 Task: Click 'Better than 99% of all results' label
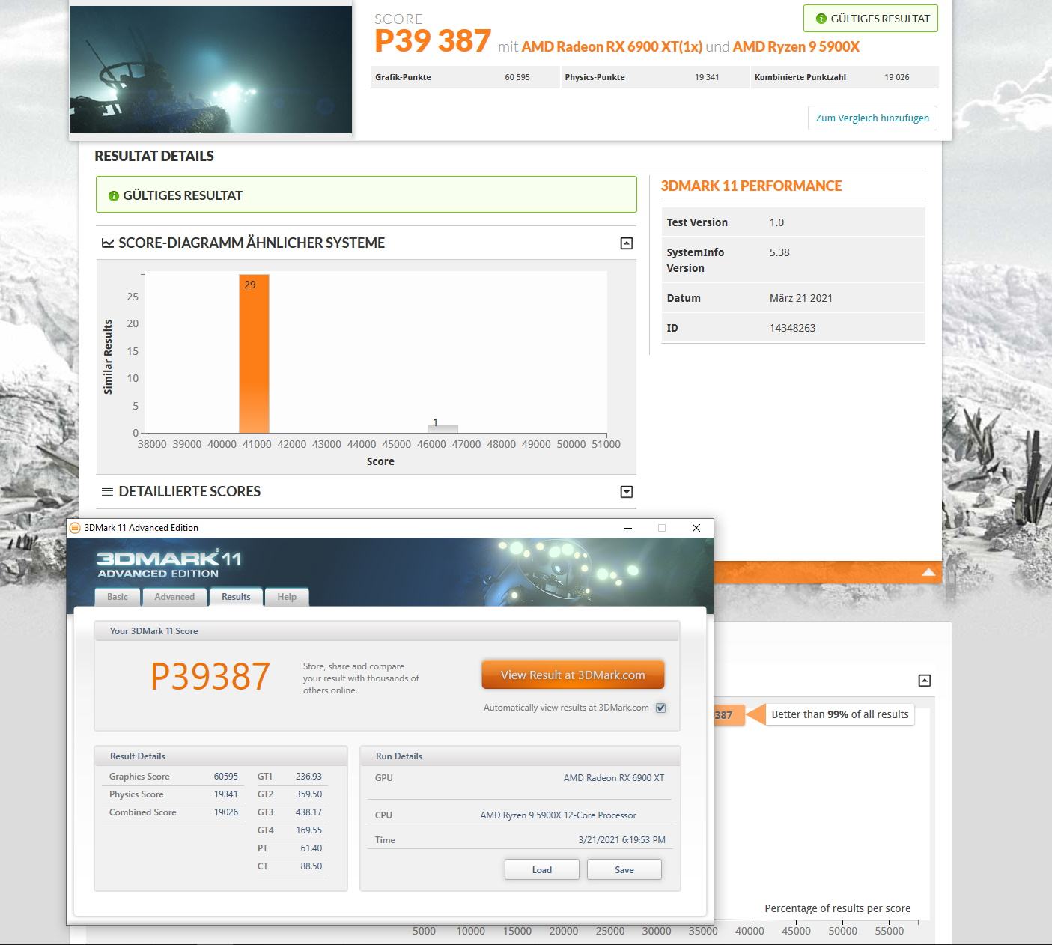coord(840,714)
